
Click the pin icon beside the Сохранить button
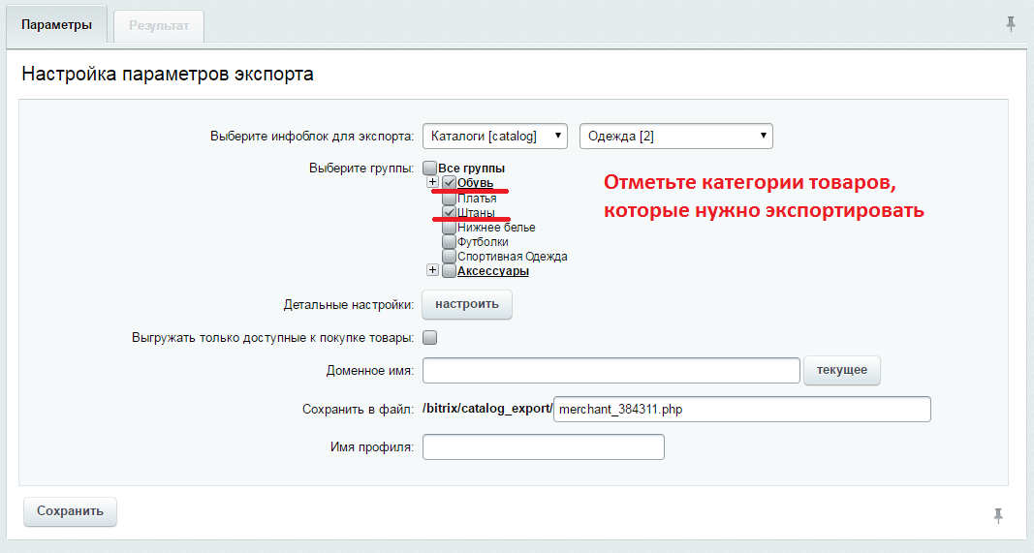(x=998, y=515)
